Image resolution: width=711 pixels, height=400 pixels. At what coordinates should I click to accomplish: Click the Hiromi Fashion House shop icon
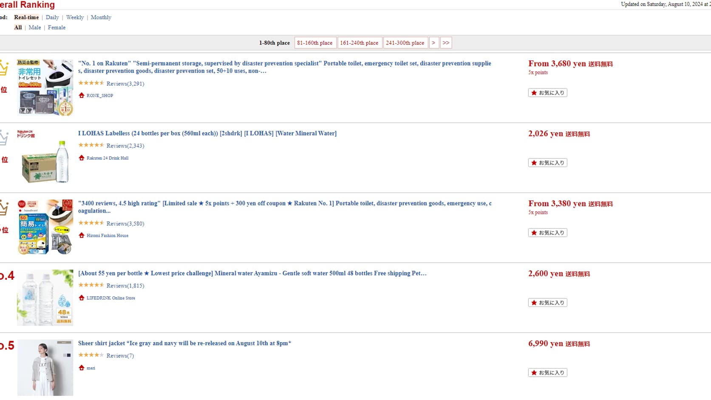(82, 235)
